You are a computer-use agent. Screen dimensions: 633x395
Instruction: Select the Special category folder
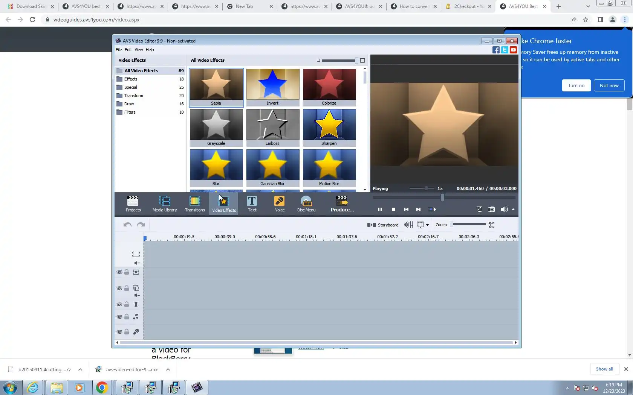click(150, 87)
